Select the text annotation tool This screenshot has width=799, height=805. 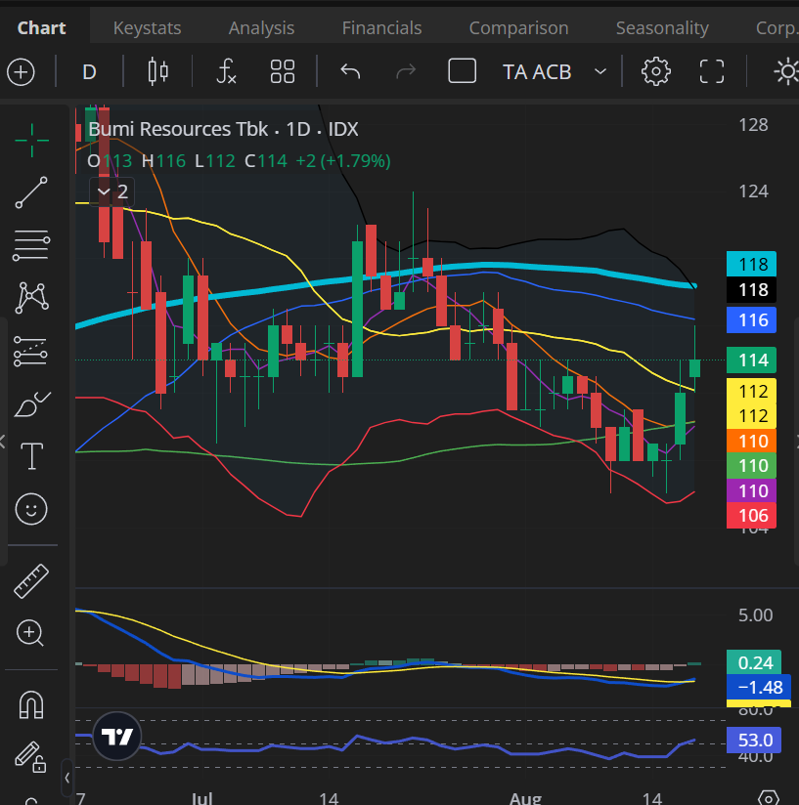pos(31,456)
